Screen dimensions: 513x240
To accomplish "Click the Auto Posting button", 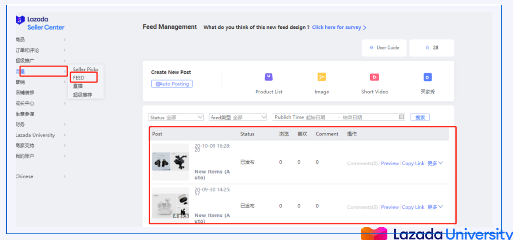I will point(172,84).
